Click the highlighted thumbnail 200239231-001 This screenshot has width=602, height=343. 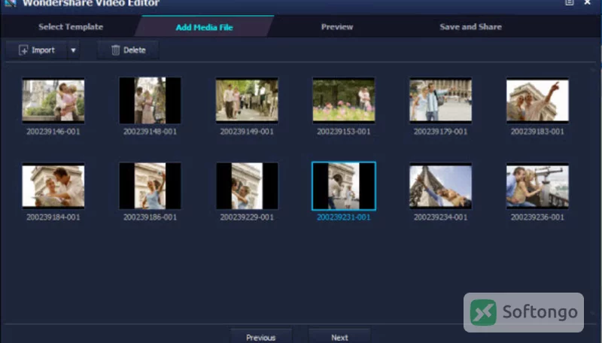tap(344, 186)
